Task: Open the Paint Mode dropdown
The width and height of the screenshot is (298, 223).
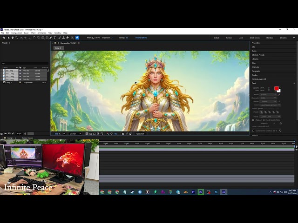Action: point(268,94)
